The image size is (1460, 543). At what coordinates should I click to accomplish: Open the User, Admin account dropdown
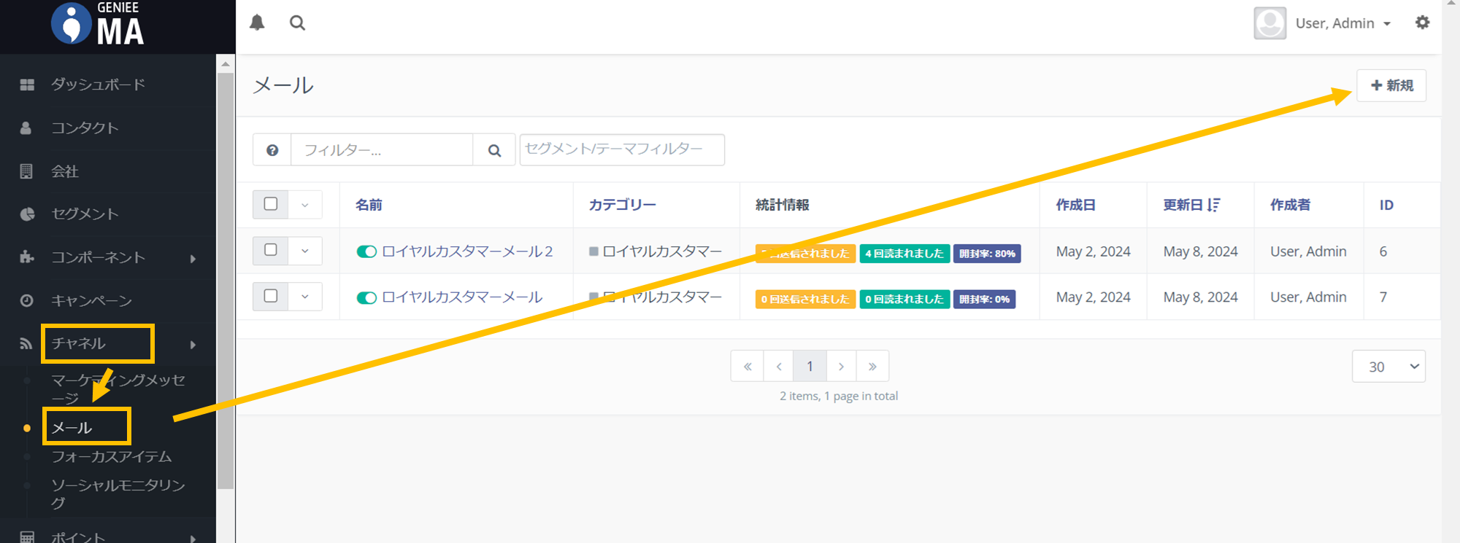[1343, 23]
